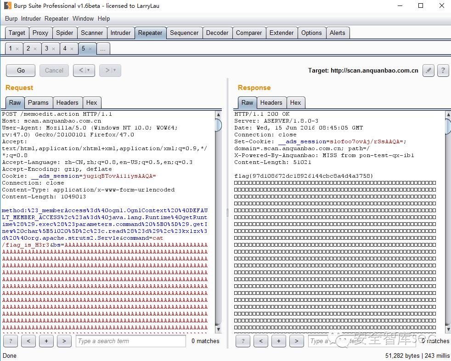Switch to the Alerts tab
This screenshot has height=361, width=451.
click(338, 33)
